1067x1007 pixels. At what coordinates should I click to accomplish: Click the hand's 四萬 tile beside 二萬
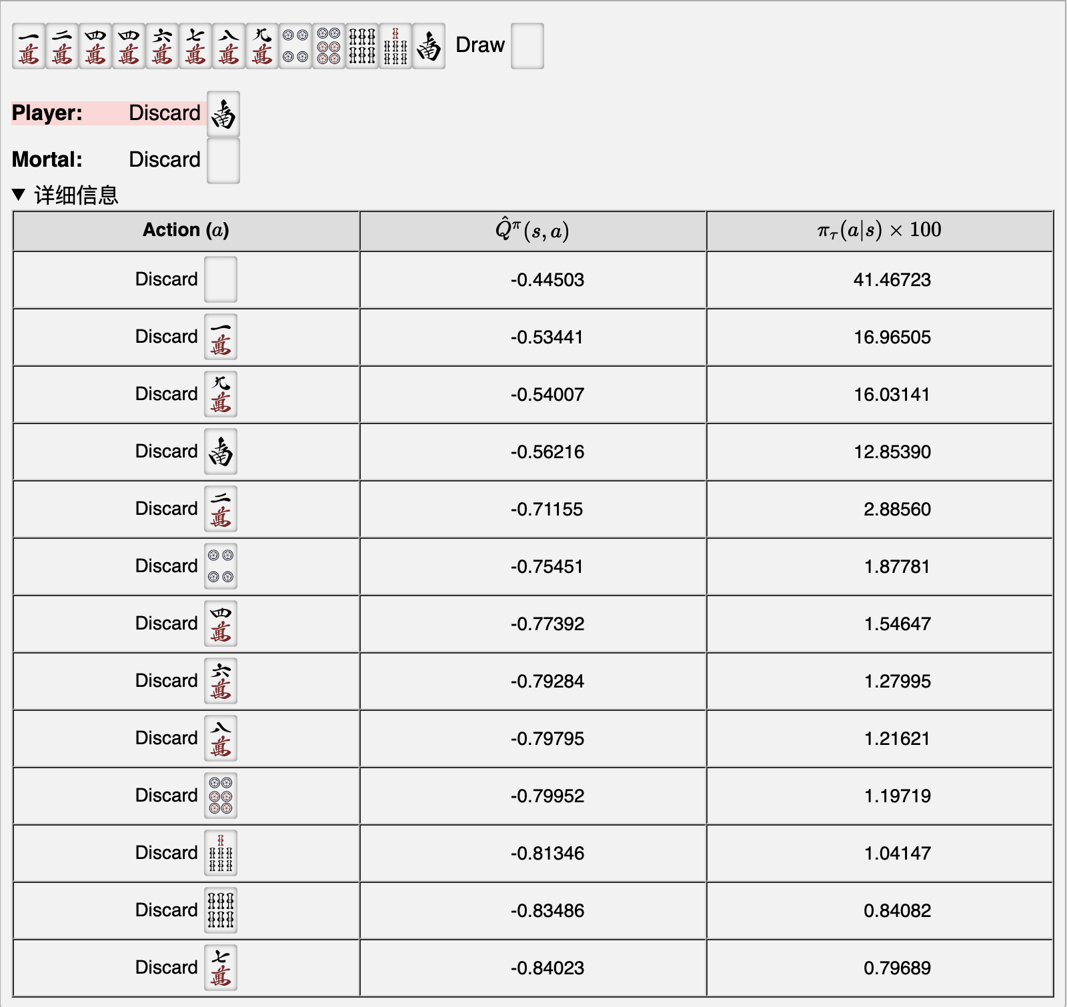click(95, 46)
